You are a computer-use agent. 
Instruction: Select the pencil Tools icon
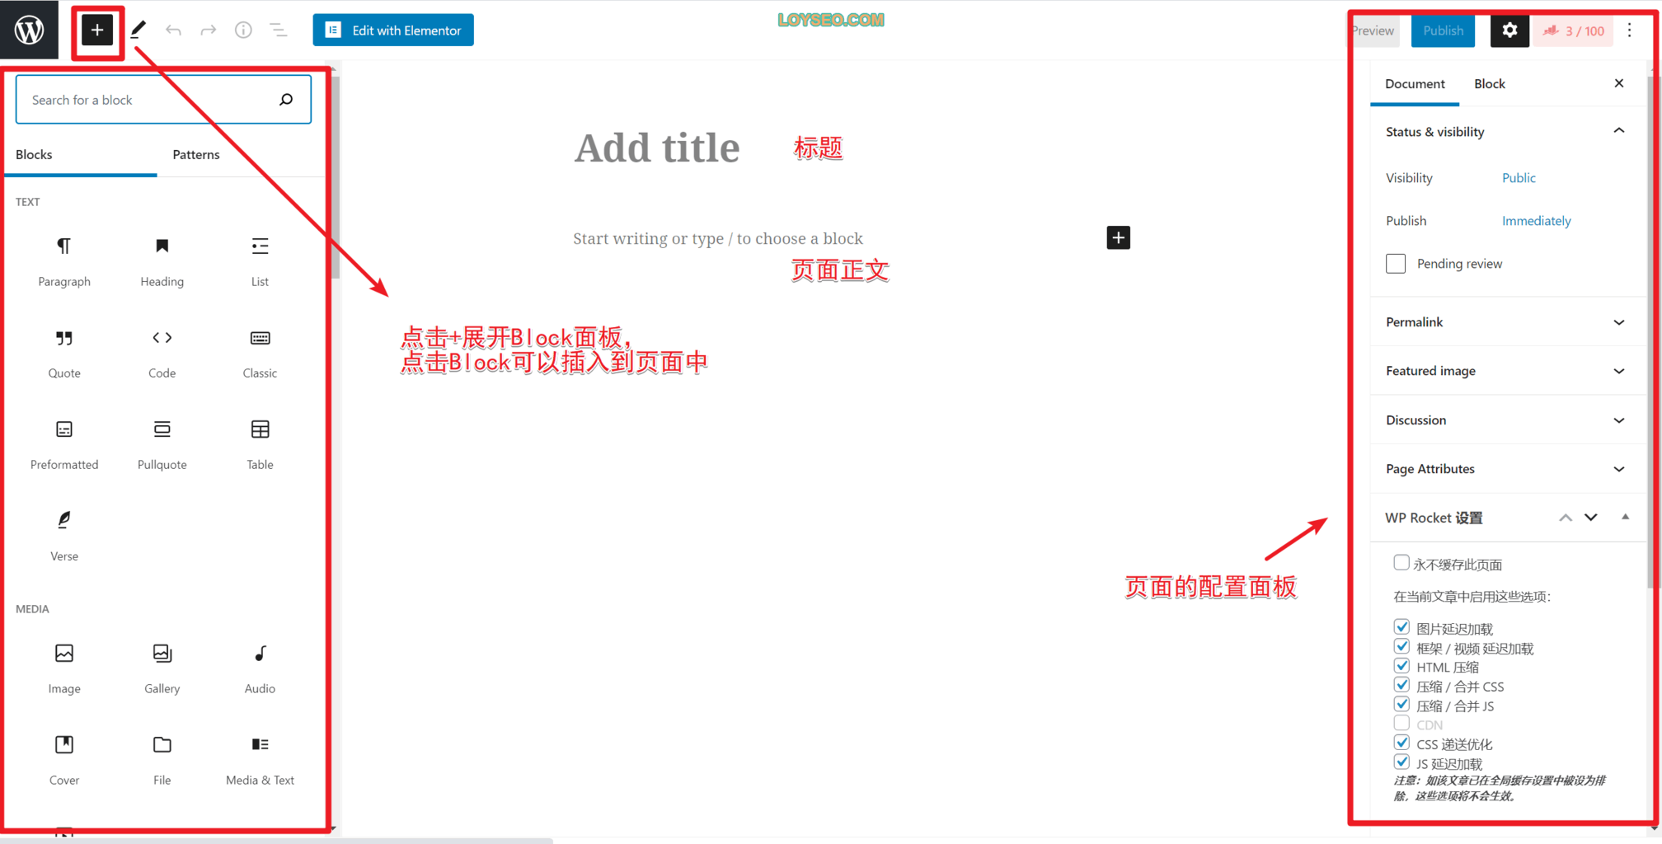[x=138, y=30]
